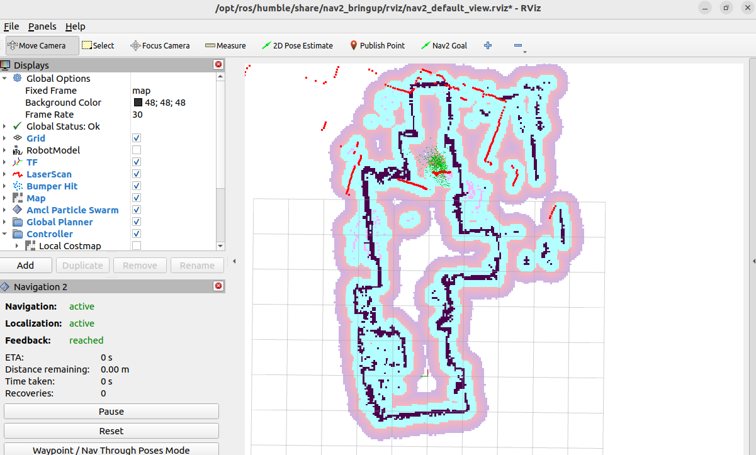Click the minus remove-tool icon
The image size is (756, 455).
(x=517, y=45)
